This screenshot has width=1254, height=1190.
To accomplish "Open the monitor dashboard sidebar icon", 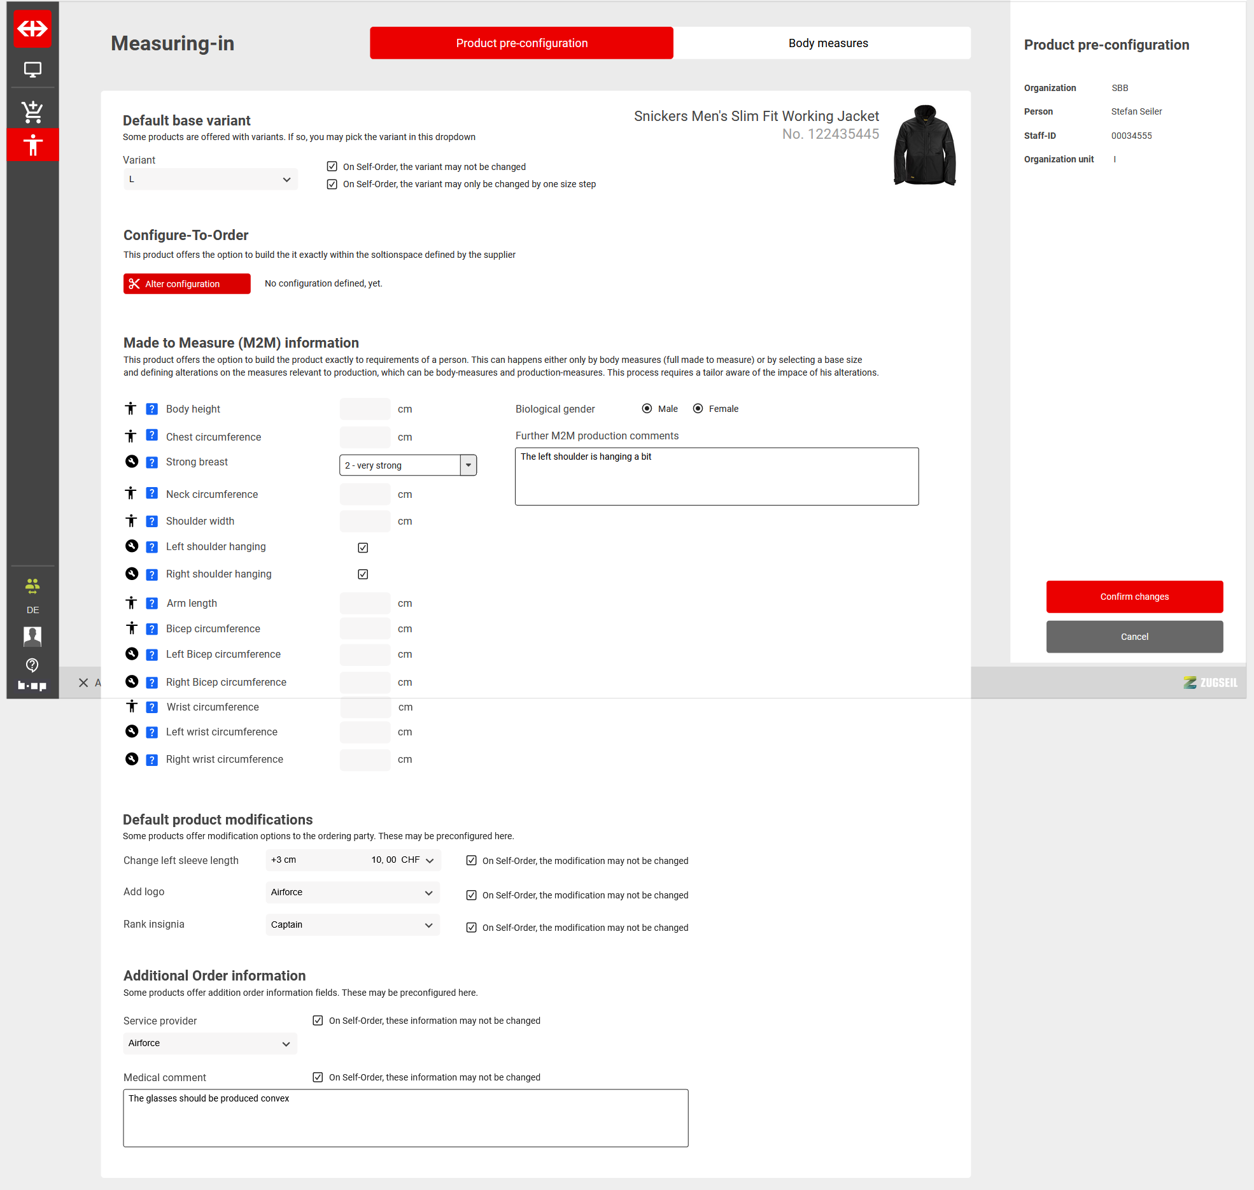I will pyautogui.click(x=32, y=69).
